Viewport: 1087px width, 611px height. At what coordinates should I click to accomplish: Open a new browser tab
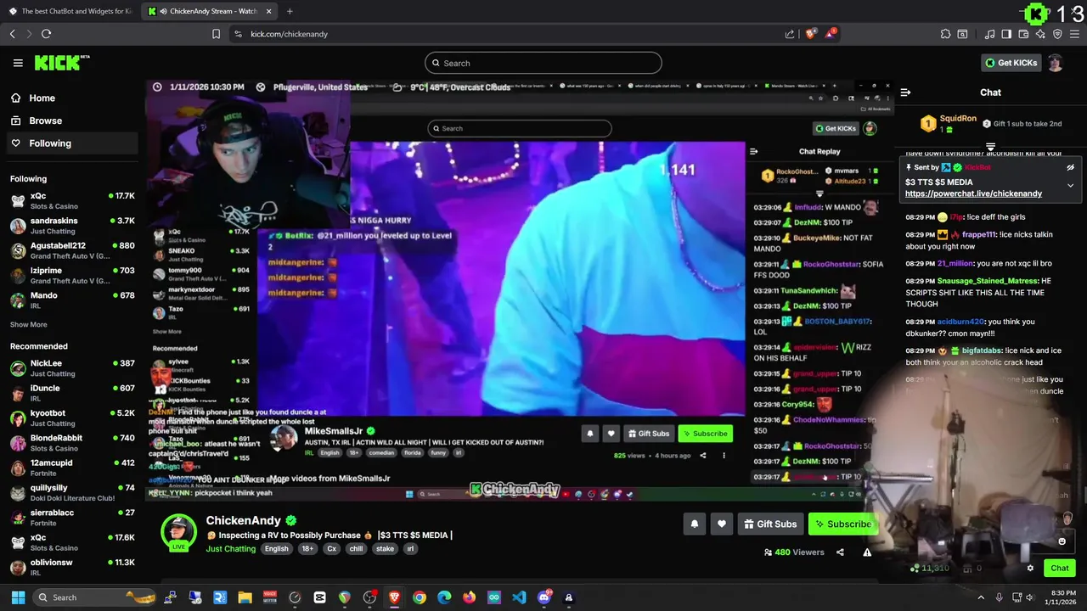(x=290, y=11)
